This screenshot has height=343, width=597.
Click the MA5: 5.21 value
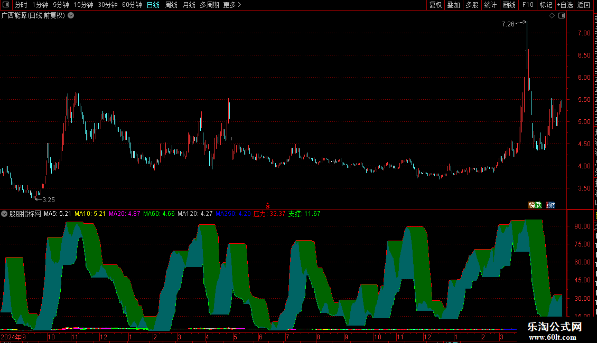[x=58, y=214]
